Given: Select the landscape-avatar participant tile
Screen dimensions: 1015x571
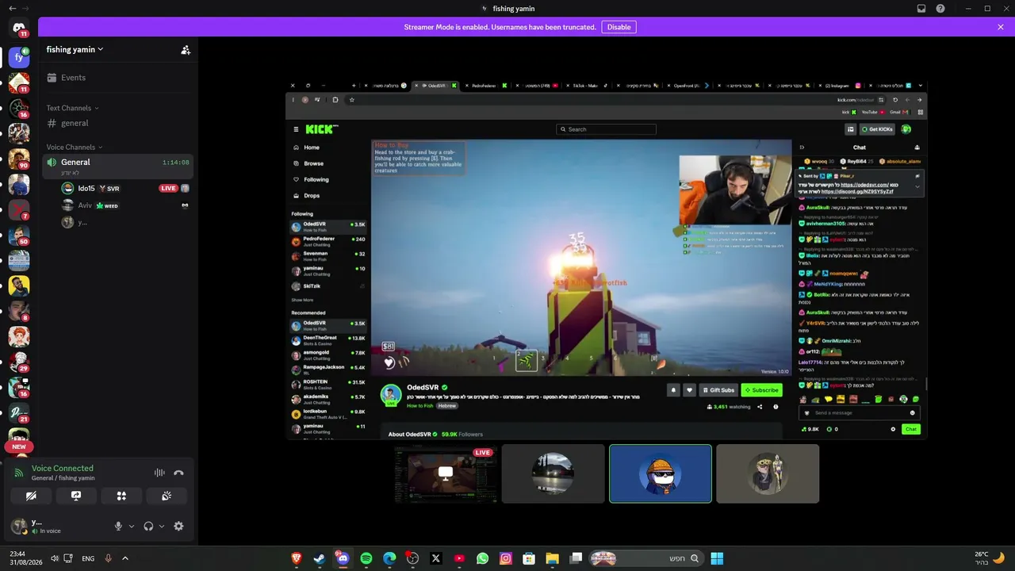Looking at the screenshot, I should tap(553, 473).
